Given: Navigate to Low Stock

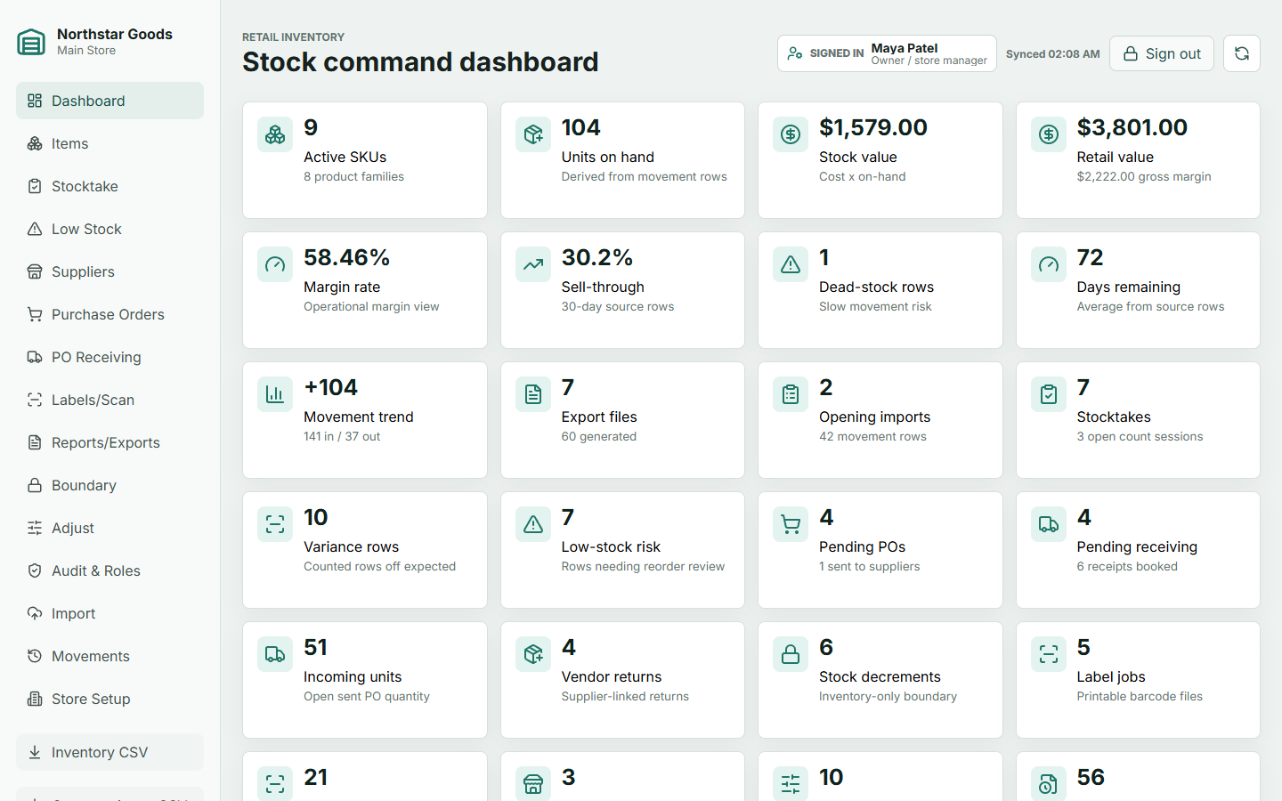Looking at the screenshot, I should [110, 229].
